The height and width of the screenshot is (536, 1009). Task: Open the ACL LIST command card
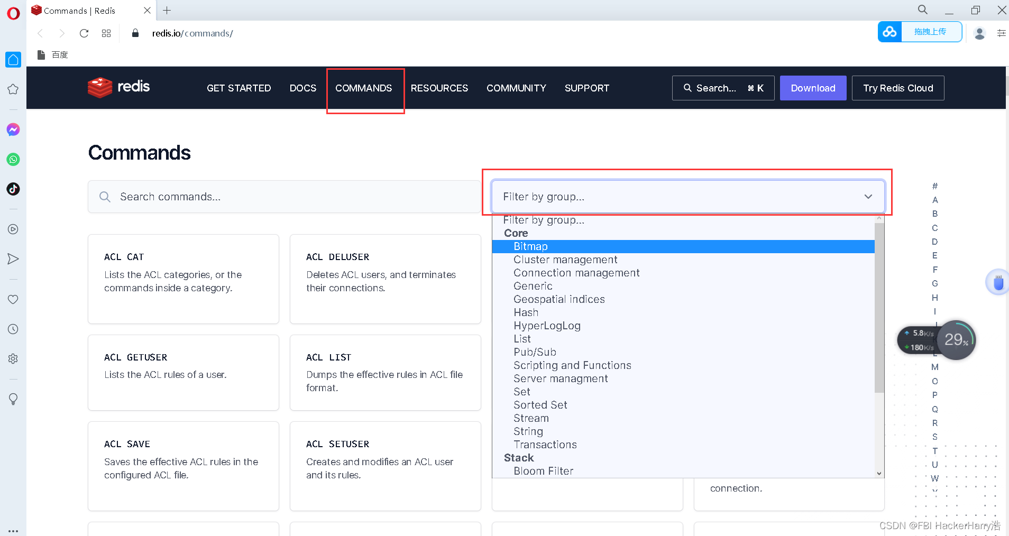pos(386,373)
